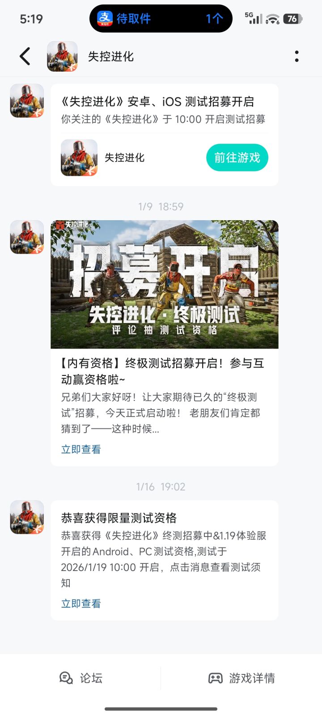Open 立即查看 link under 终极测试 post
322x716 pixels.
(x=81, y=449)
